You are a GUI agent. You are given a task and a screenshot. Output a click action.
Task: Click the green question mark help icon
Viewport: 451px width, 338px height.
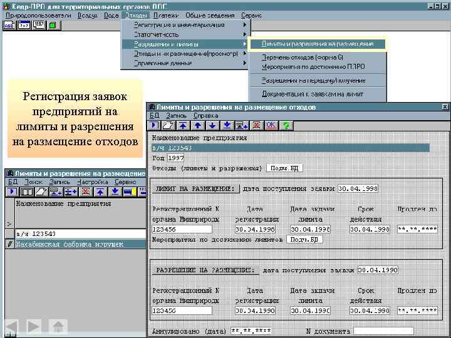click(x=286, y=126)
